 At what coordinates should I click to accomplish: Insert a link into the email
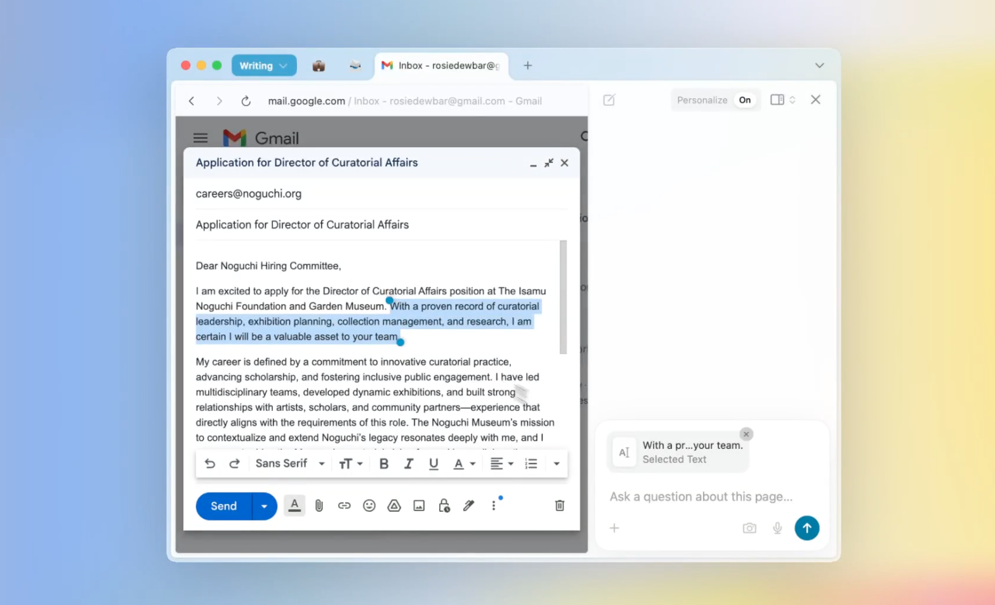[x=344, y=505]
